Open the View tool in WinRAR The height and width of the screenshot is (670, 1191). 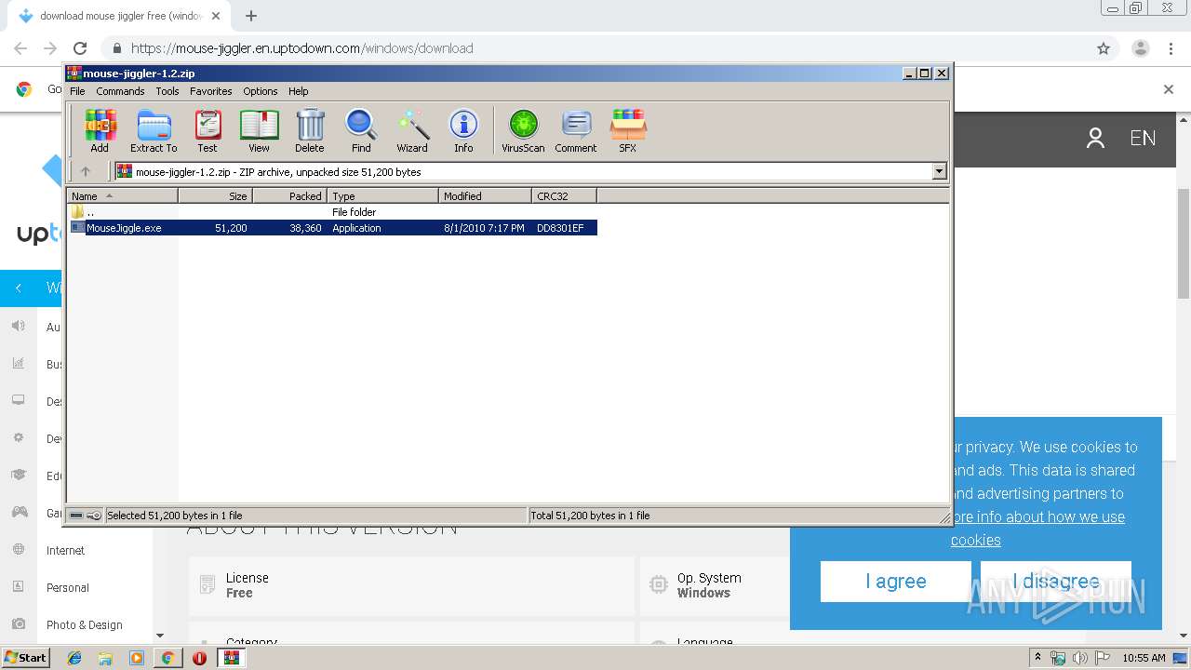tap(259, 130)
